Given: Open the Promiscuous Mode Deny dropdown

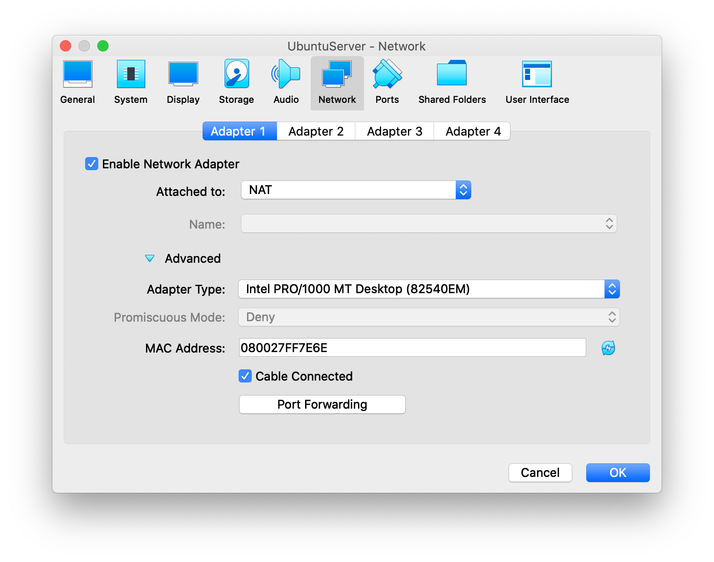Looking at the screenshot, I should 429,317.
